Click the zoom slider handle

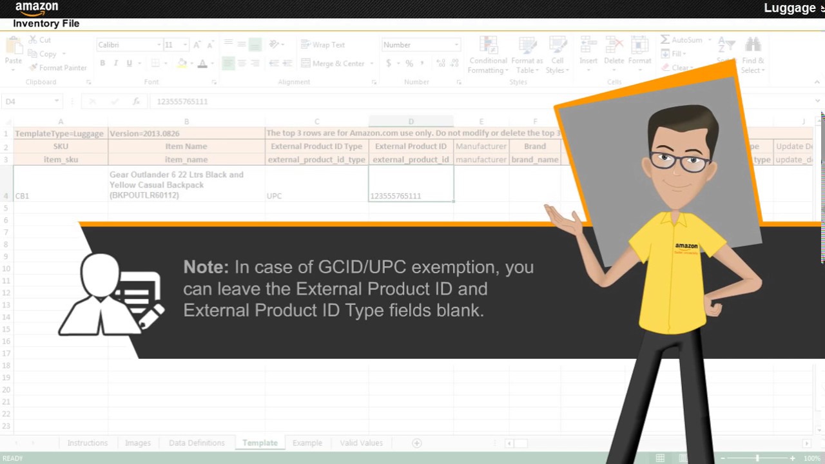coord(757,458)
